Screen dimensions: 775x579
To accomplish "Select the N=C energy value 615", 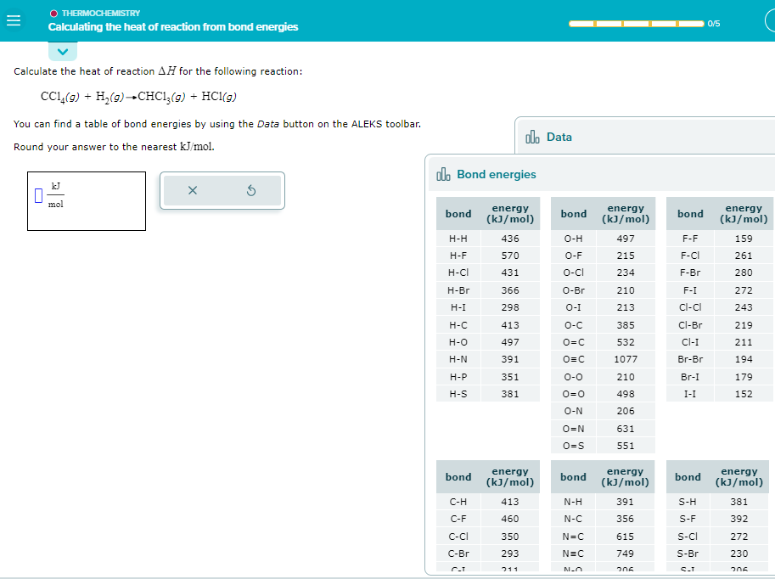I will (625, 537).
